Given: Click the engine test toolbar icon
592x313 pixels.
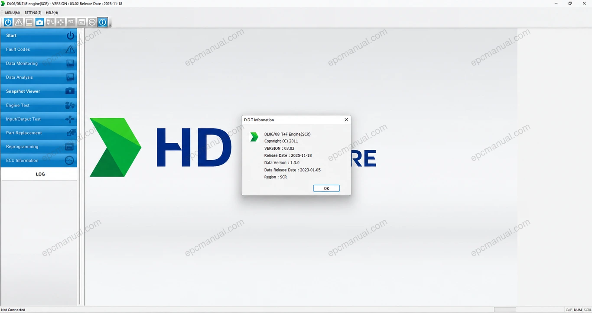Looking at the screenshot, I should point(50,22).
